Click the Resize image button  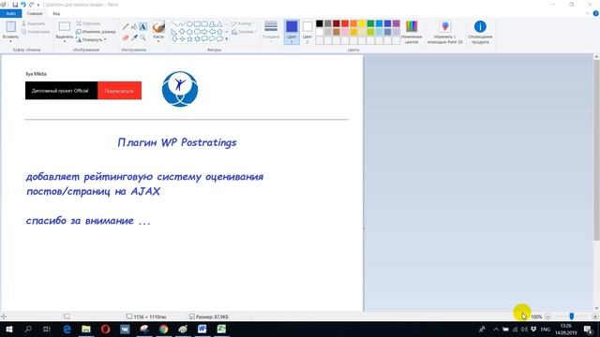coord(96,32)
